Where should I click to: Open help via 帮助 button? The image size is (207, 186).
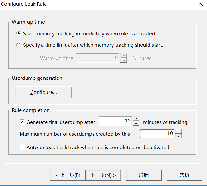coord(184,175)
